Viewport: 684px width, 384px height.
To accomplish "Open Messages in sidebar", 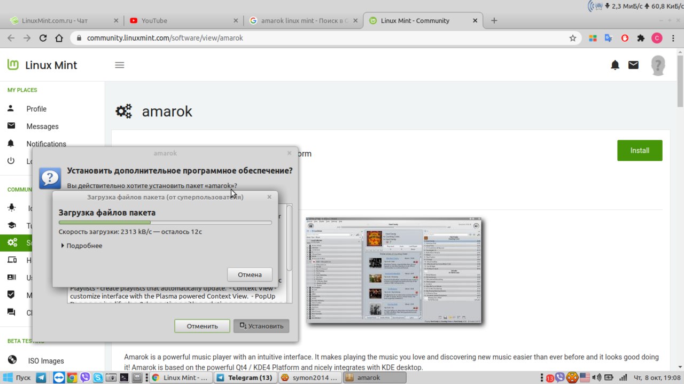I will click(42, 127).
